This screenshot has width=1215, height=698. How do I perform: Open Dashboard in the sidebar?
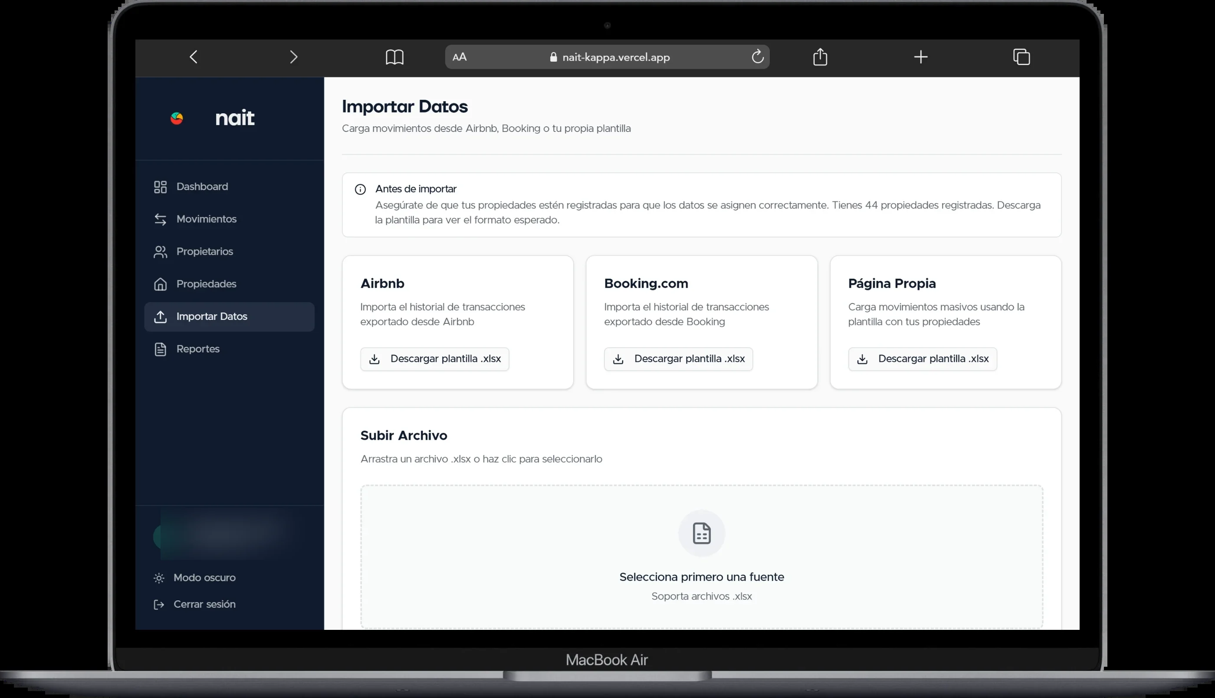[x=202, y=187]
